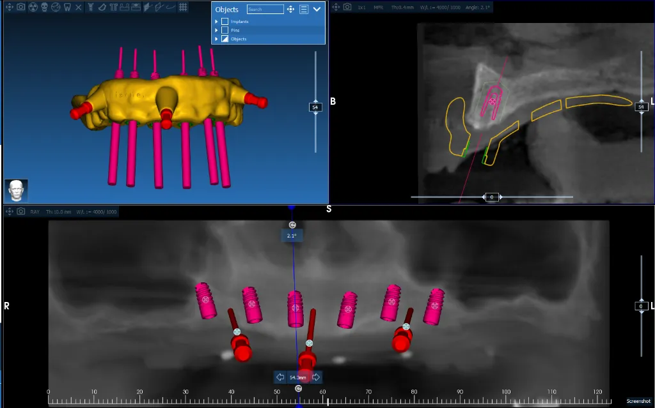Click the skull visualization icon
Image resolution: width=655 pixels, height=408 pixels.
click(43, 7)
